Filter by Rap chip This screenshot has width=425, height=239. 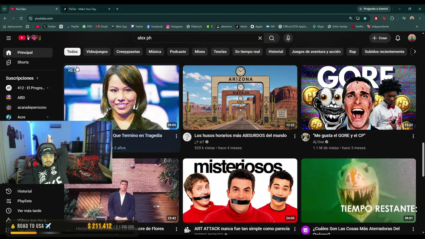coord(353,51)
